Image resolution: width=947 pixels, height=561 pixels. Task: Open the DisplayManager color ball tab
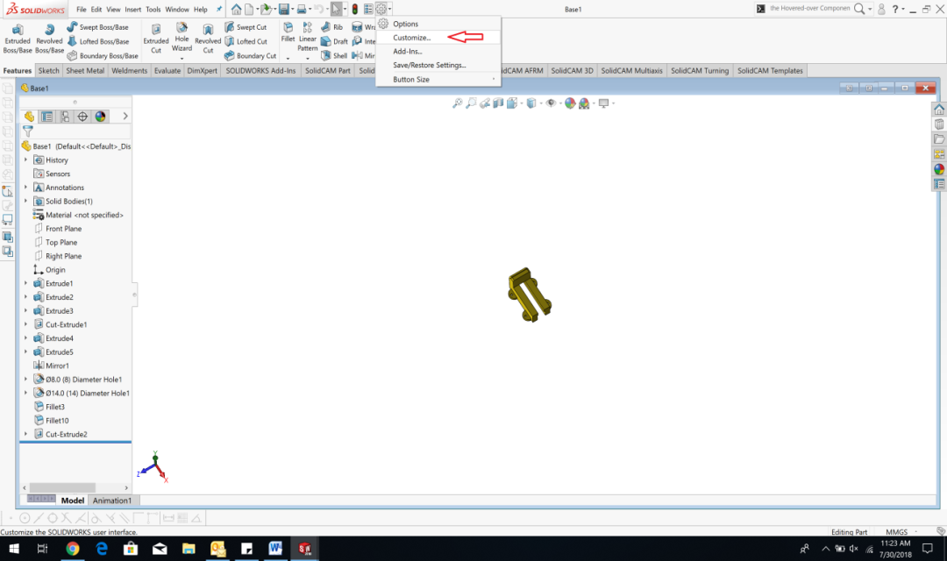100,117
